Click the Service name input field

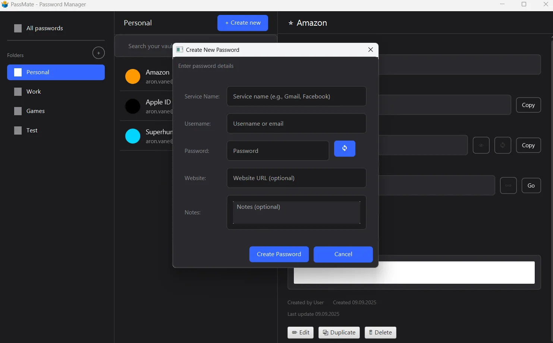coord(296,96)
